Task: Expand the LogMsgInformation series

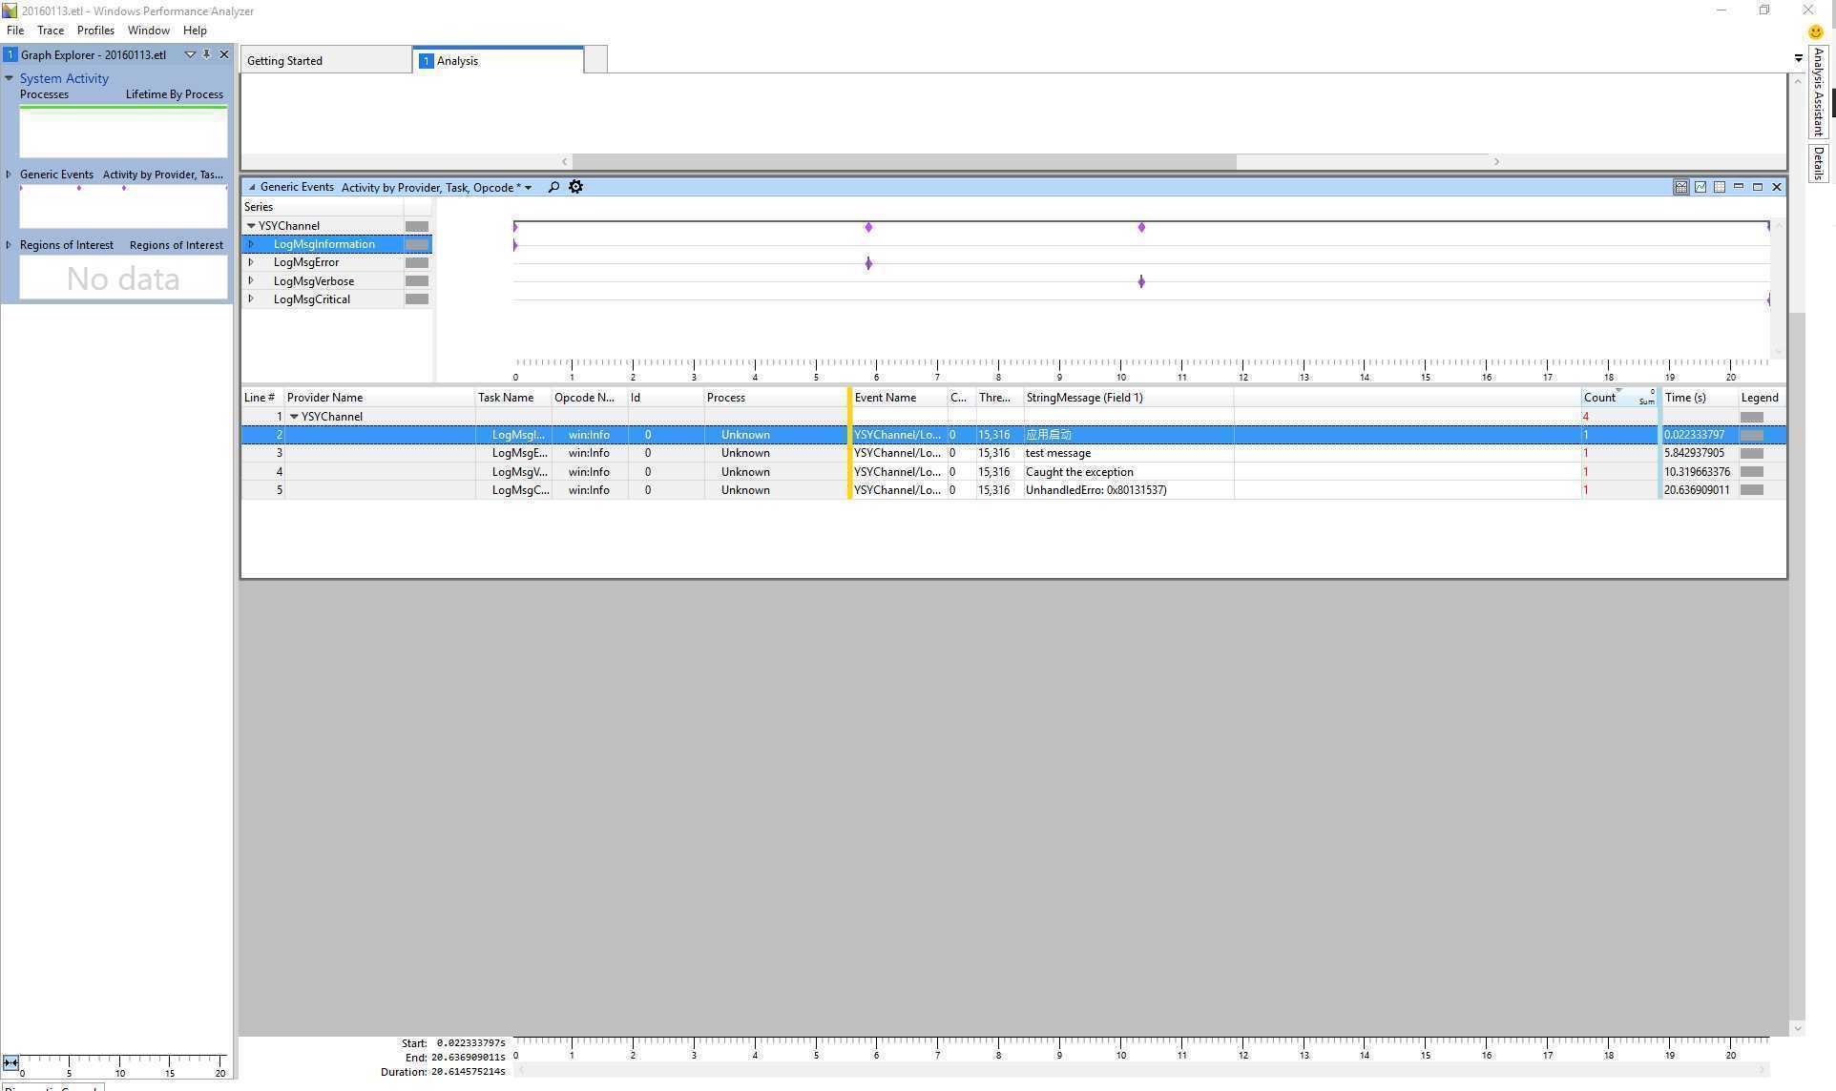Action: tap(251, 244)
